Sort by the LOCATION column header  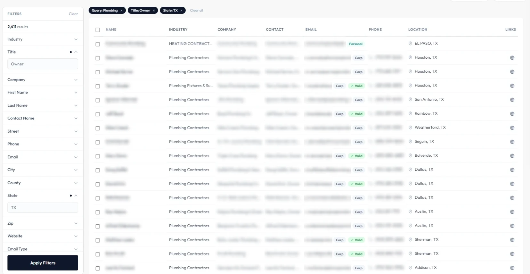coord(418,29)
